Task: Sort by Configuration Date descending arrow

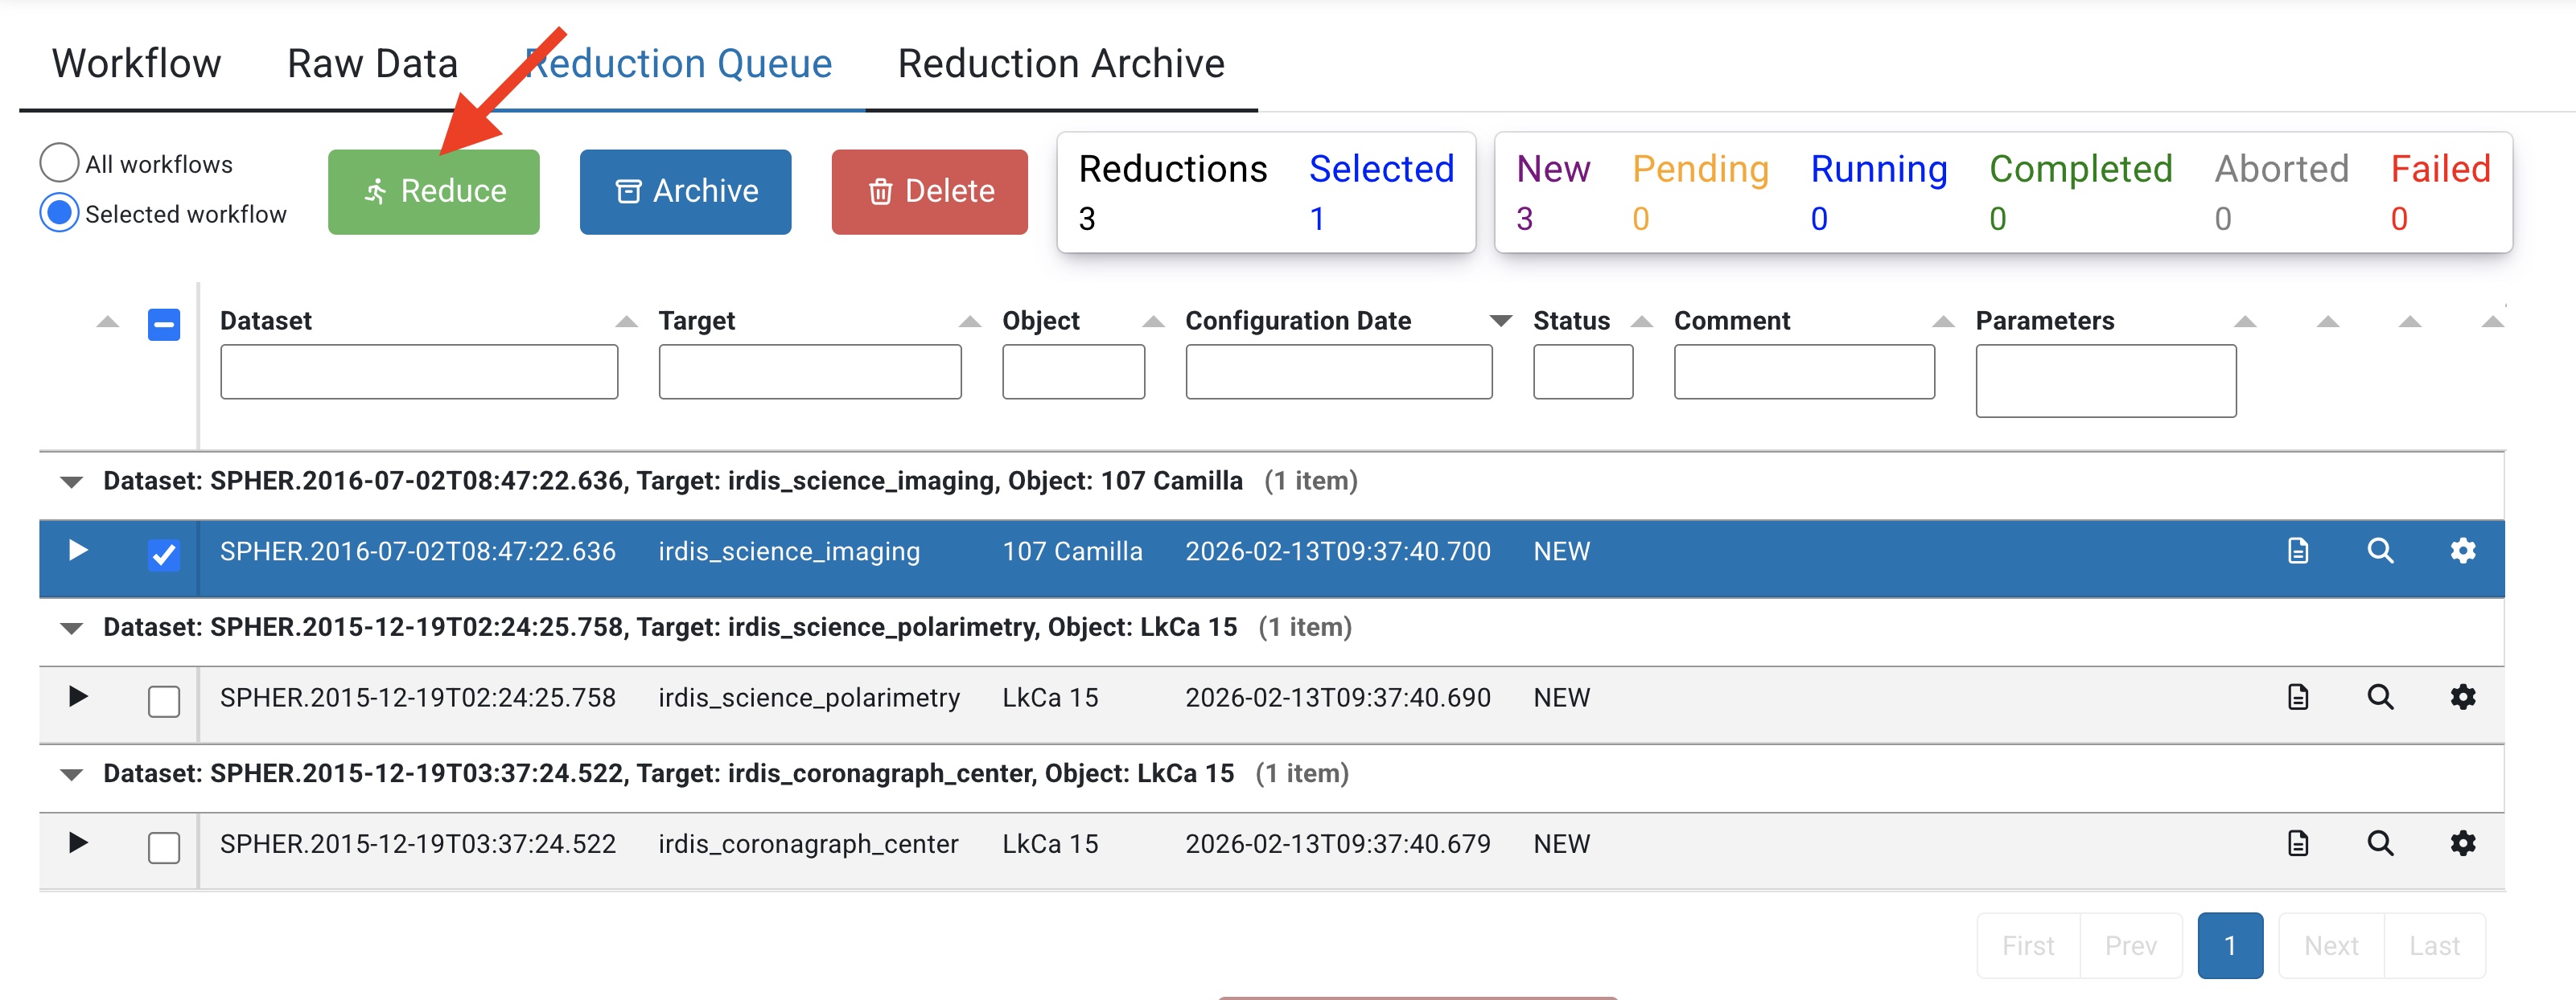Action: 1500,322
